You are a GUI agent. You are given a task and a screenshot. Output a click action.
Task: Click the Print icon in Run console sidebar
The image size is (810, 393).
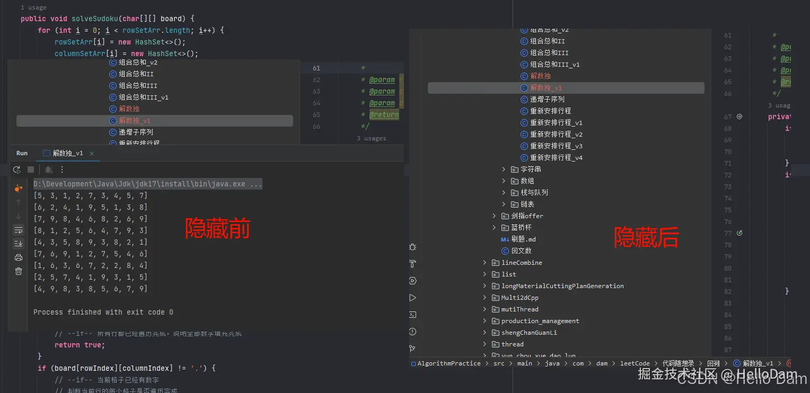[19, 257]
